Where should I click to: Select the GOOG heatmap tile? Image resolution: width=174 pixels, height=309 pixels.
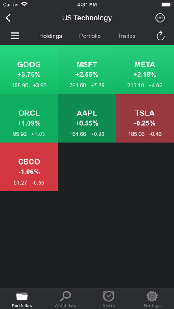(29, 69)
